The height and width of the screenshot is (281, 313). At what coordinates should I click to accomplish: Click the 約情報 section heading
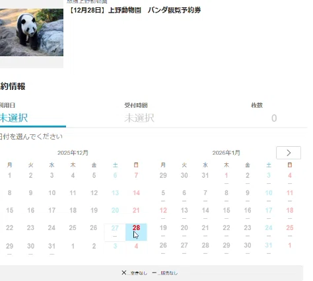point(13,86)
